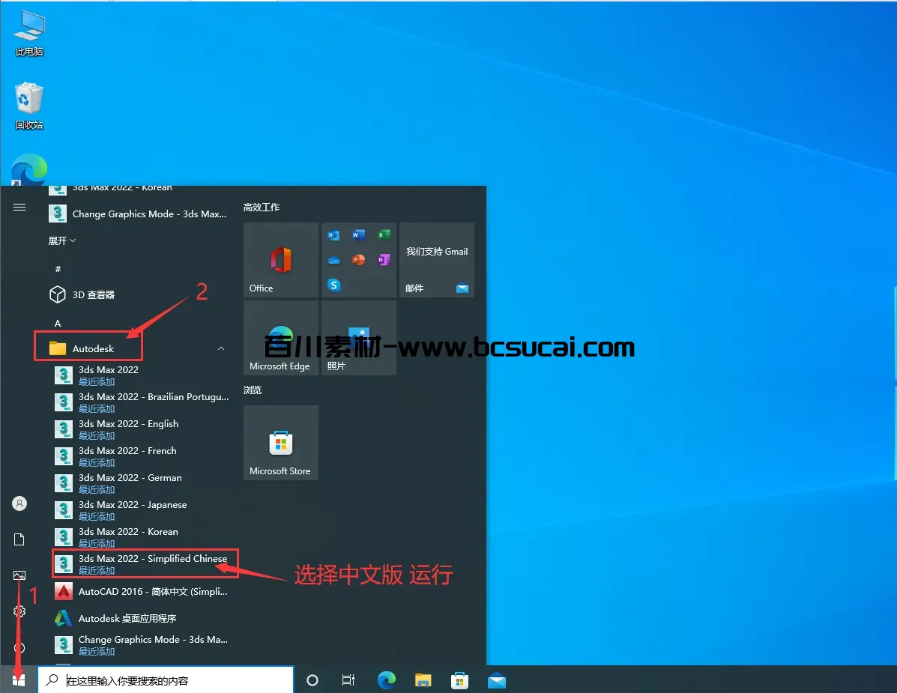Image resolution: width=897 pixels, height=693 pixels.
Task: Open the Recycle Bin desktop icon
Action: click(29, 106)
